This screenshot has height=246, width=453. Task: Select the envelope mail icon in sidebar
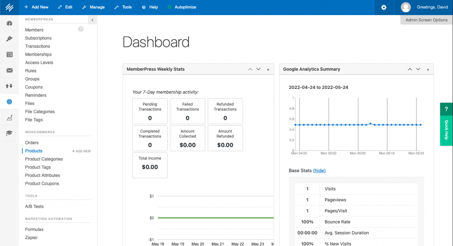click(x=9, y=70)
